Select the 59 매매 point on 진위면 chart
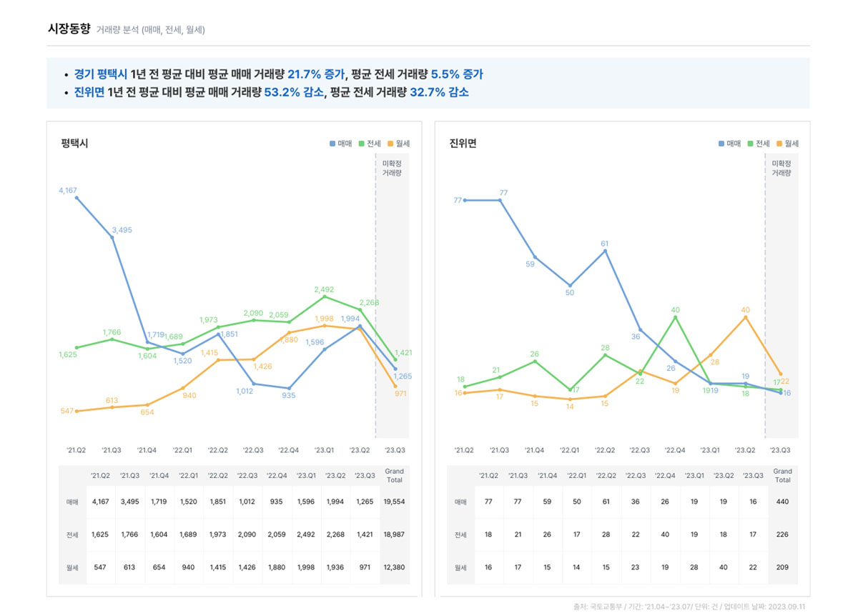The image size is (858, 613). [x=535, y=257]
